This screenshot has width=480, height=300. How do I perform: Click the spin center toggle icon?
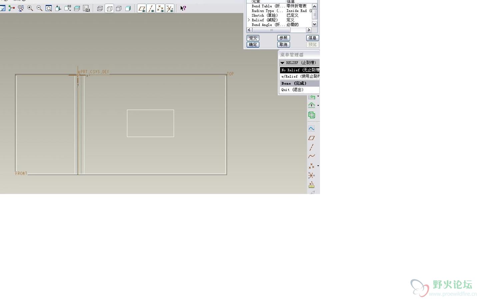tap(12, 8)
